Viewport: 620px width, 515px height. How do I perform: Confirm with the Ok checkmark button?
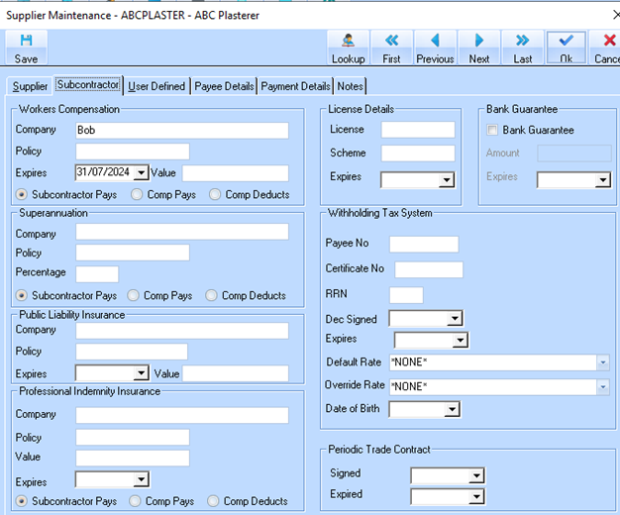[x=566, y=42]
